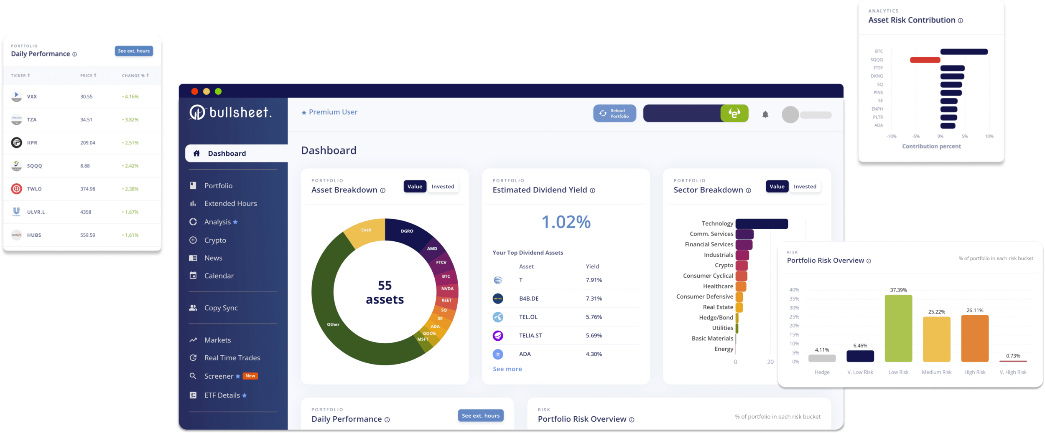Image resolution: width=1045 pixels, height=433 pixels.
Task: Select Value in Sector Breakdown toggle
Action: tap(777, 186)
